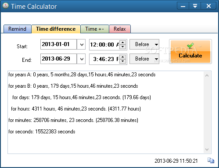This screenshot has width=219, height=168.
Task: Minimize the Time Calculator window
Action: (x=183, y=6)
